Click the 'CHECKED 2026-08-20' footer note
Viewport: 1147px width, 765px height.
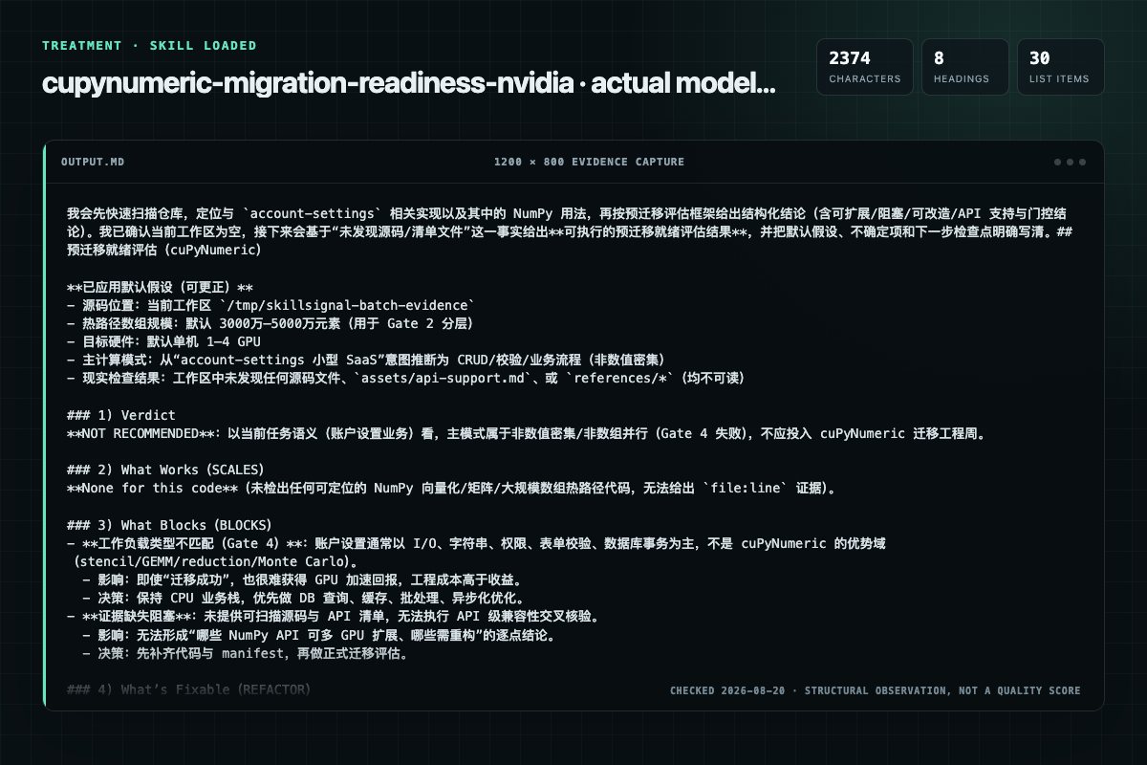click(875, 690)
